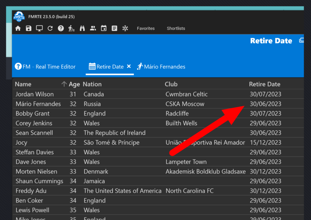Click the notes list icon
311x220 pixels.
coord(114,28)
